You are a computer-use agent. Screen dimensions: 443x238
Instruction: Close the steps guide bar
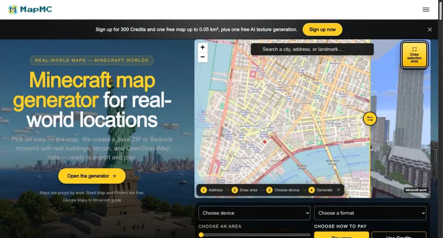coord(338,190)
